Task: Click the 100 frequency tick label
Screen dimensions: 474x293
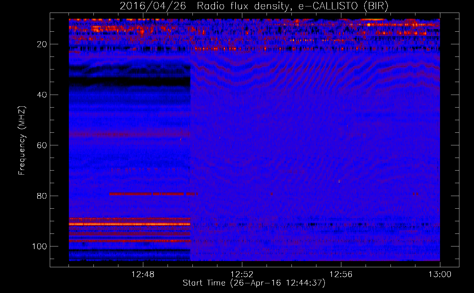Action: tap(40, 246)
